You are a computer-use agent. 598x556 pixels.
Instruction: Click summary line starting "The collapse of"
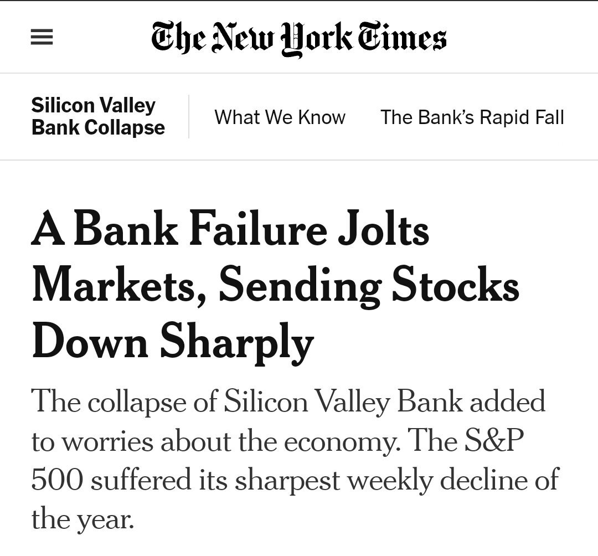pos(288,401)
